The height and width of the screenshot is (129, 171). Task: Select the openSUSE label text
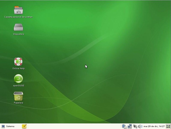click(18, 86)
